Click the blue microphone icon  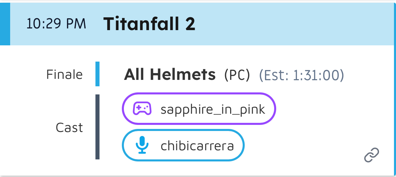point(142,146)
